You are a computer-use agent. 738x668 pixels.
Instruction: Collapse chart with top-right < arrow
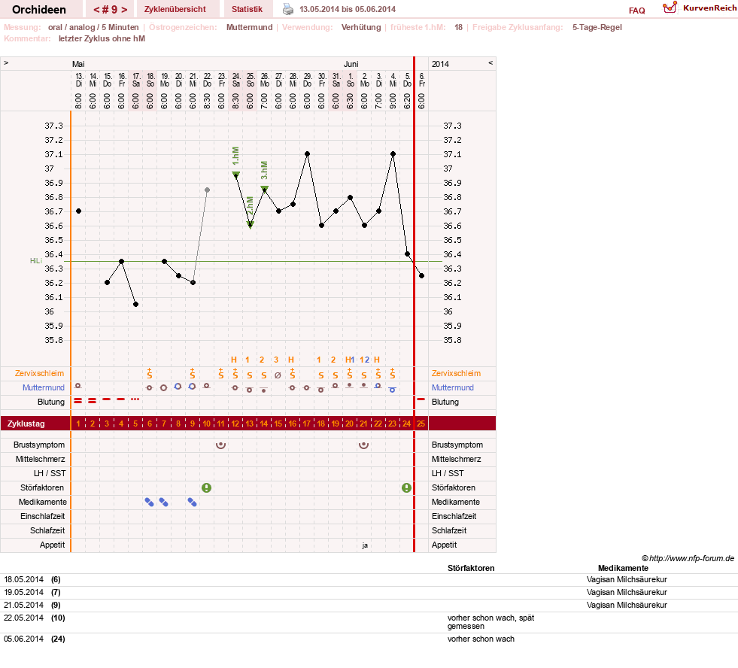click(x=490, y=62)
